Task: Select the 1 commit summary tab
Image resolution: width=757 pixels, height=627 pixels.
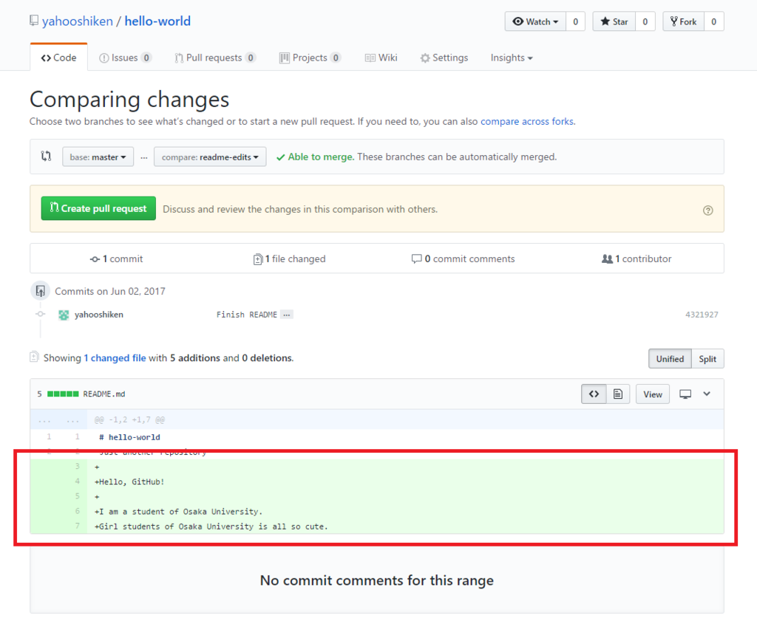Action: point(116,259)
